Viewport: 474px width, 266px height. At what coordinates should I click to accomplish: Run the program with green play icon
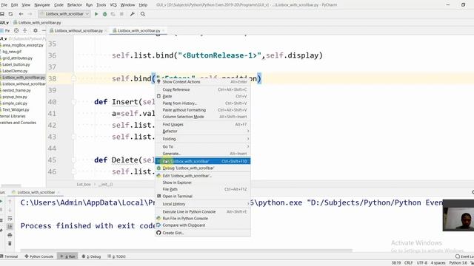96,14
